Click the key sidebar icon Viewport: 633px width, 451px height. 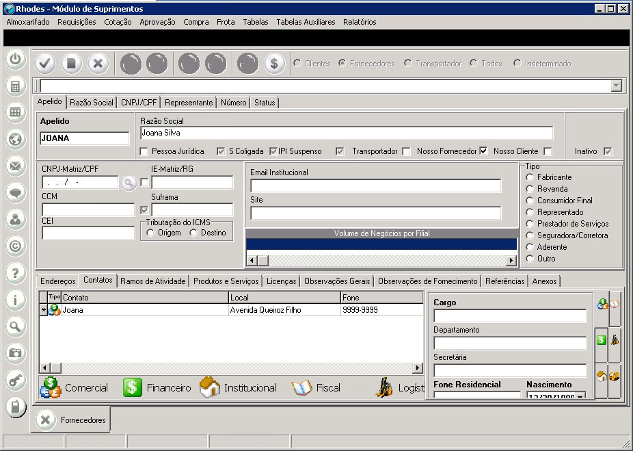15,380
